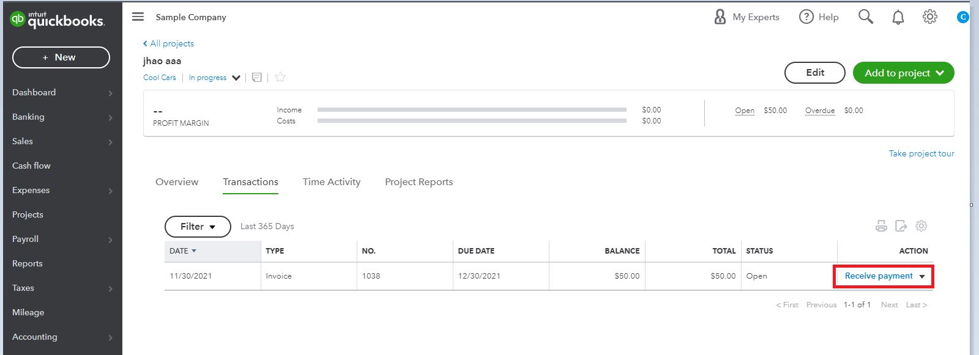Click the QuickBooks logo
979x355 pixels.
click(58, 20)
